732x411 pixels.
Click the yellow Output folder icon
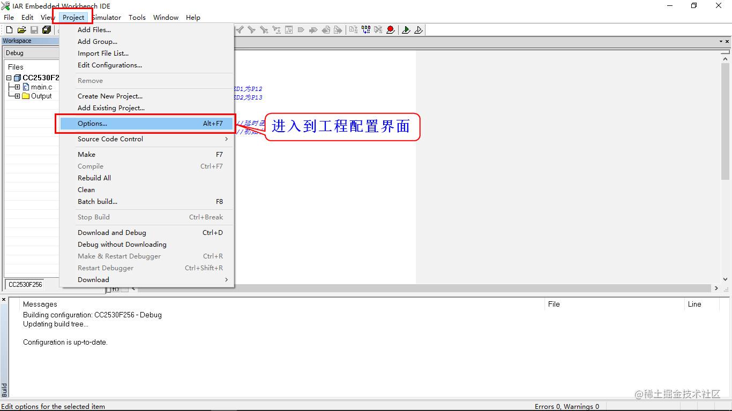click(26, 96)
